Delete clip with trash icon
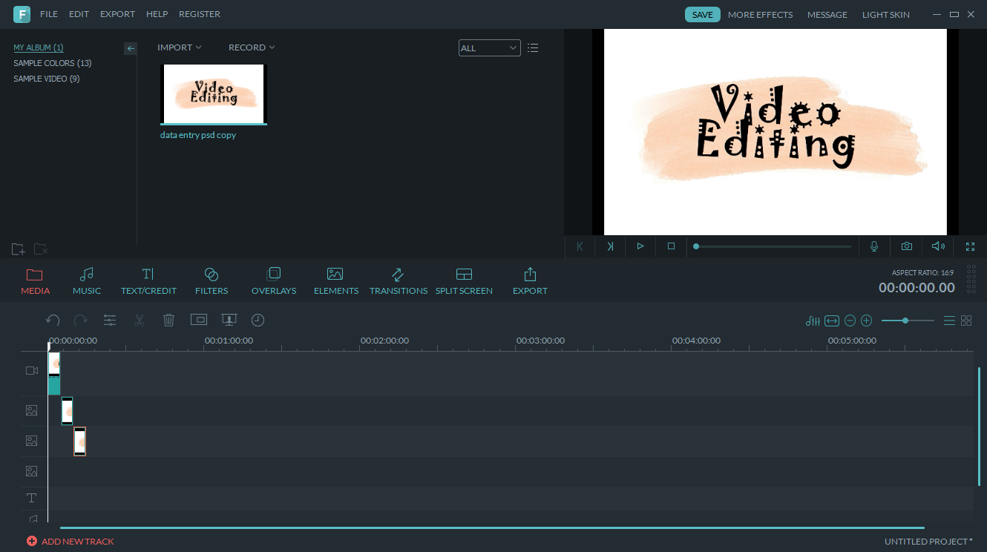 point(168,321)
